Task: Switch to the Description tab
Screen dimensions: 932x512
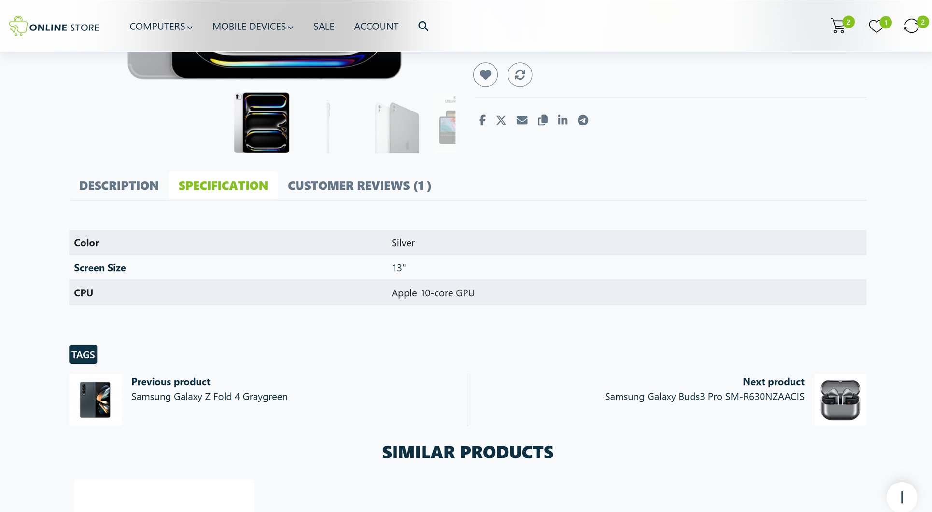Action: pyautogui.click(x=119, y=186)
